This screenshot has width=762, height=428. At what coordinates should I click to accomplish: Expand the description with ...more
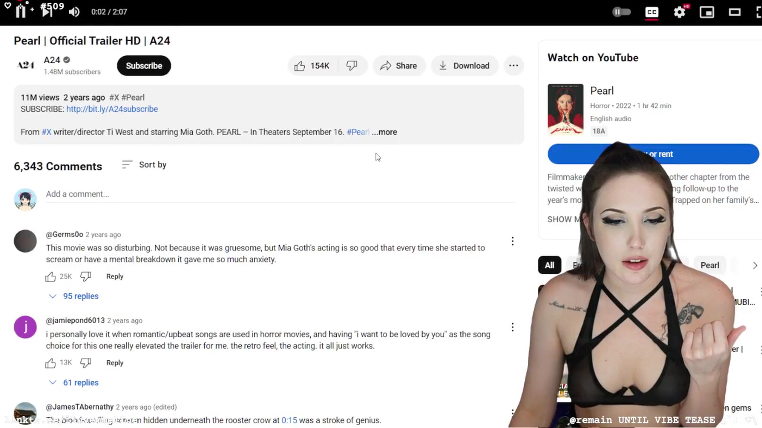pyautogui.click(x=384, y=132)
